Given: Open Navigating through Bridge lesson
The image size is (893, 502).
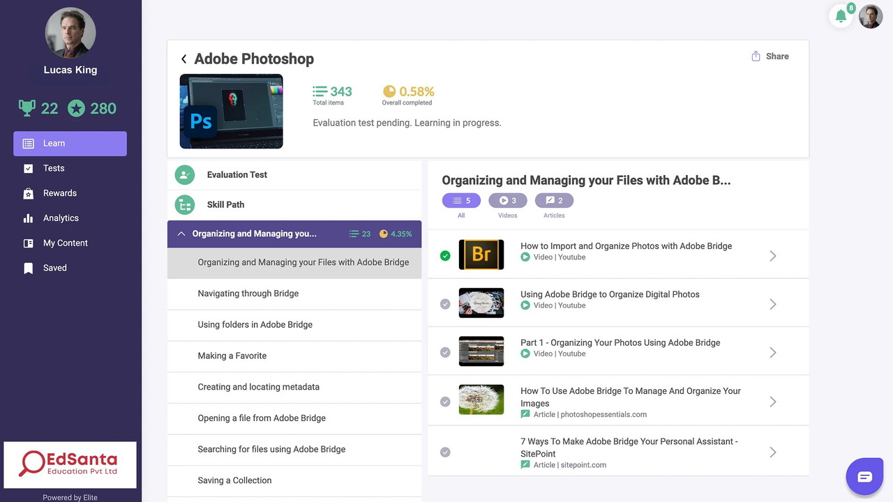Looking at the screenshot, I should coord(248,294).
